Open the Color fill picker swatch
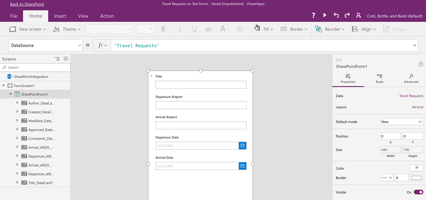The height and width of the screenshot is (200, 426). tap(416, 168)
